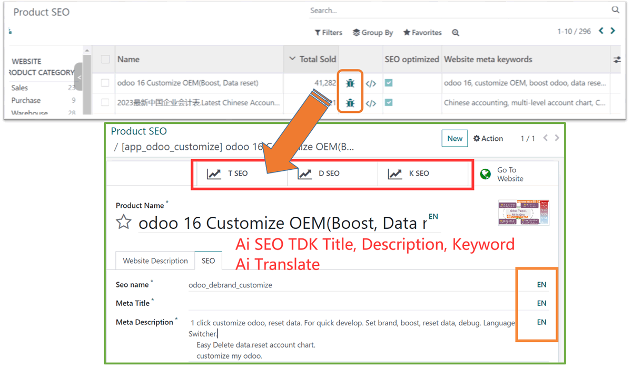The height and width of the screenshot is (366, 632).
Task: Click keywords cell 'odoo 16, customize OEM, boost odoo'
Action: [525, 83]
